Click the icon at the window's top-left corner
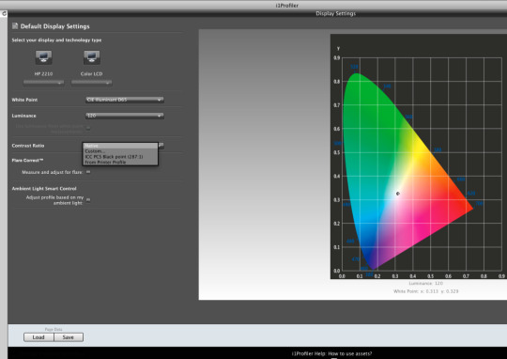Viewport: 507px width, 359px height. (x=4, y=13)
